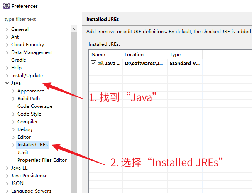Image resolution: width=252 pixels, height=193 pixels.
Task: Sort by the Location column header
Action: pyautogui.click(x=145, y=55)
